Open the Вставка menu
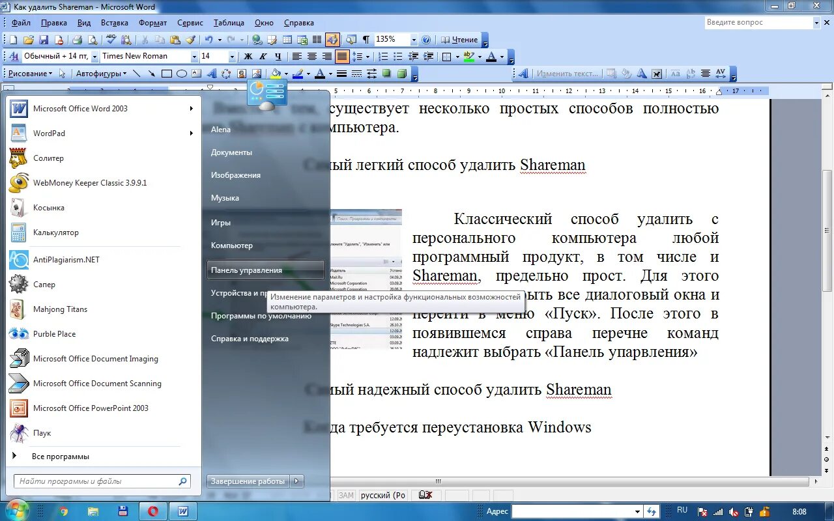 (115, 23)
